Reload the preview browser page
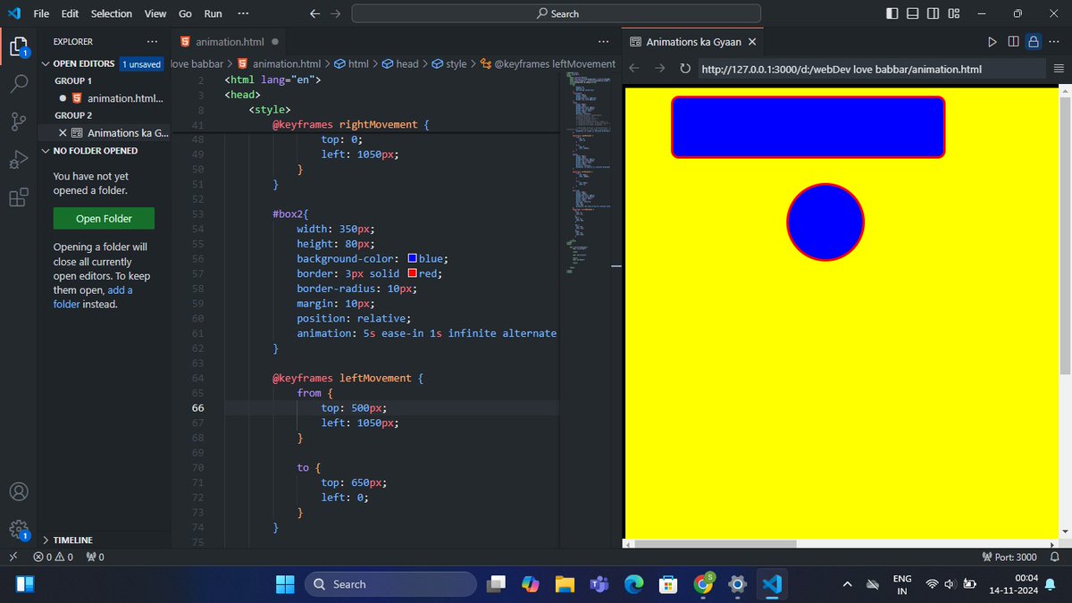 coord(685,69)
